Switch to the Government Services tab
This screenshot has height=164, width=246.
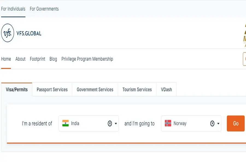coord(95,89)
